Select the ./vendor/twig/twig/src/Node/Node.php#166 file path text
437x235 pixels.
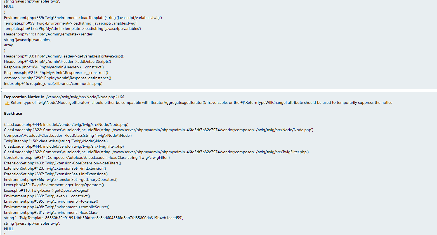coord(85,97)
